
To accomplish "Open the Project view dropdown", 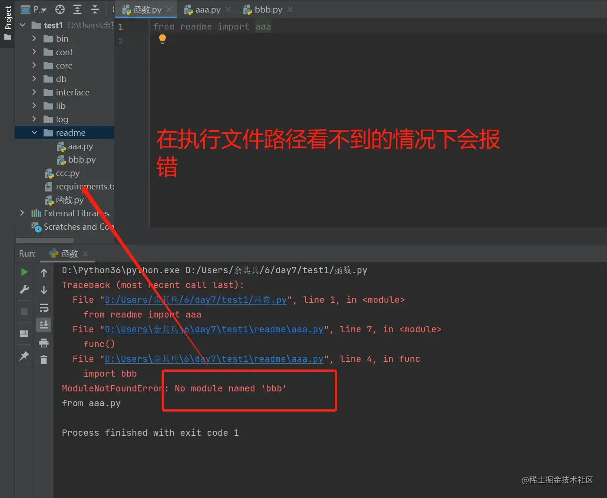I will tap(34, 9).
